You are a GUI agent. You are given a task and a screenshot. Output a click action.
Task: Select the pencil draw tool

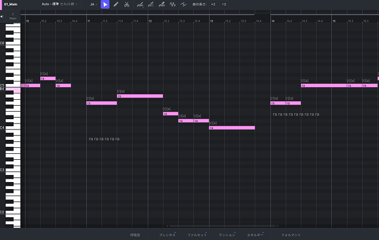116,4
